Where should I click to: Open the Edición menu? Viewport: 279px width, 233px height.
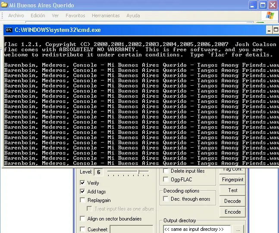point(38,16)
